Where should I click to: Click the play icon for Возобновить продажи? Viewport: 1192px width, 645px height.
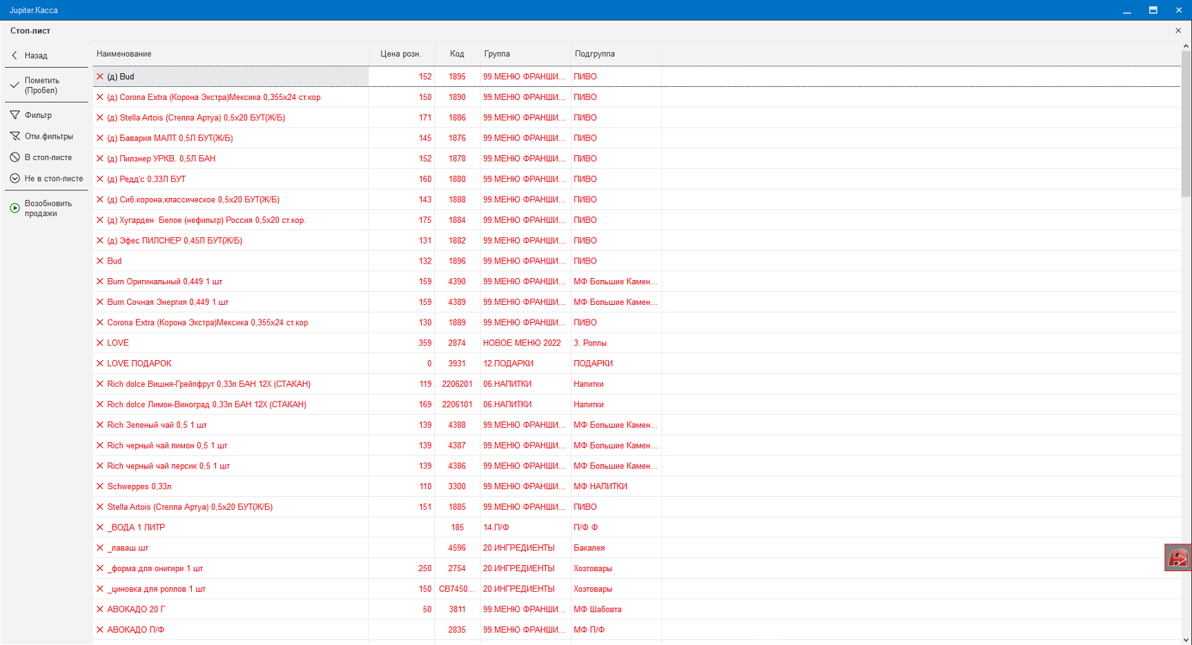(14, 208)
